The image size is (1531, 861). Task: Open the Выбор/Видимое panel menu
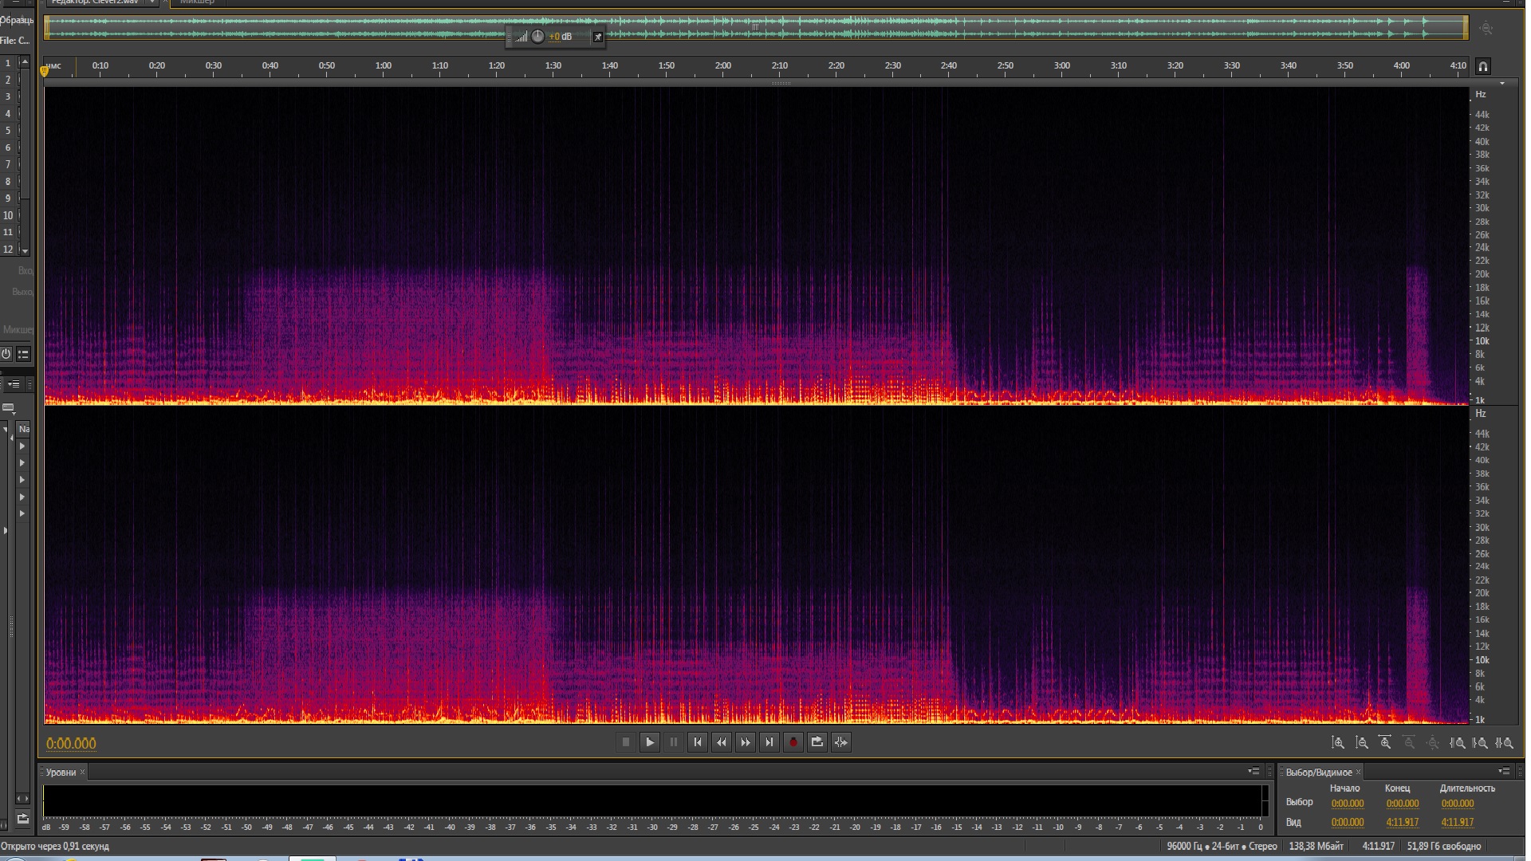1504,772
